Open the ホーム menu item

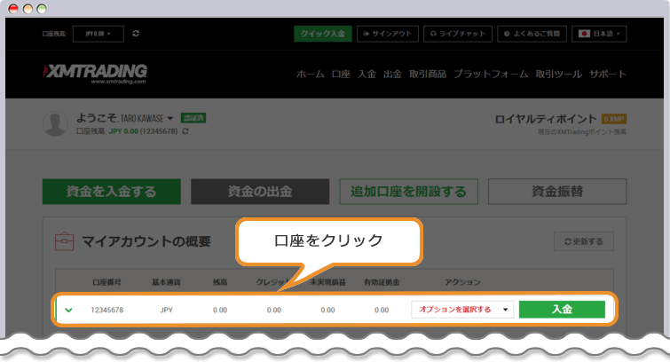(311, 75)
